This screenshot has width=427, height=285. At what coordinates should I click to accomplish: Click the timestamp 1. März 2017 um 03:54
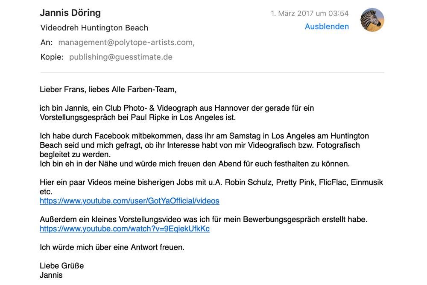coord(310,13)
